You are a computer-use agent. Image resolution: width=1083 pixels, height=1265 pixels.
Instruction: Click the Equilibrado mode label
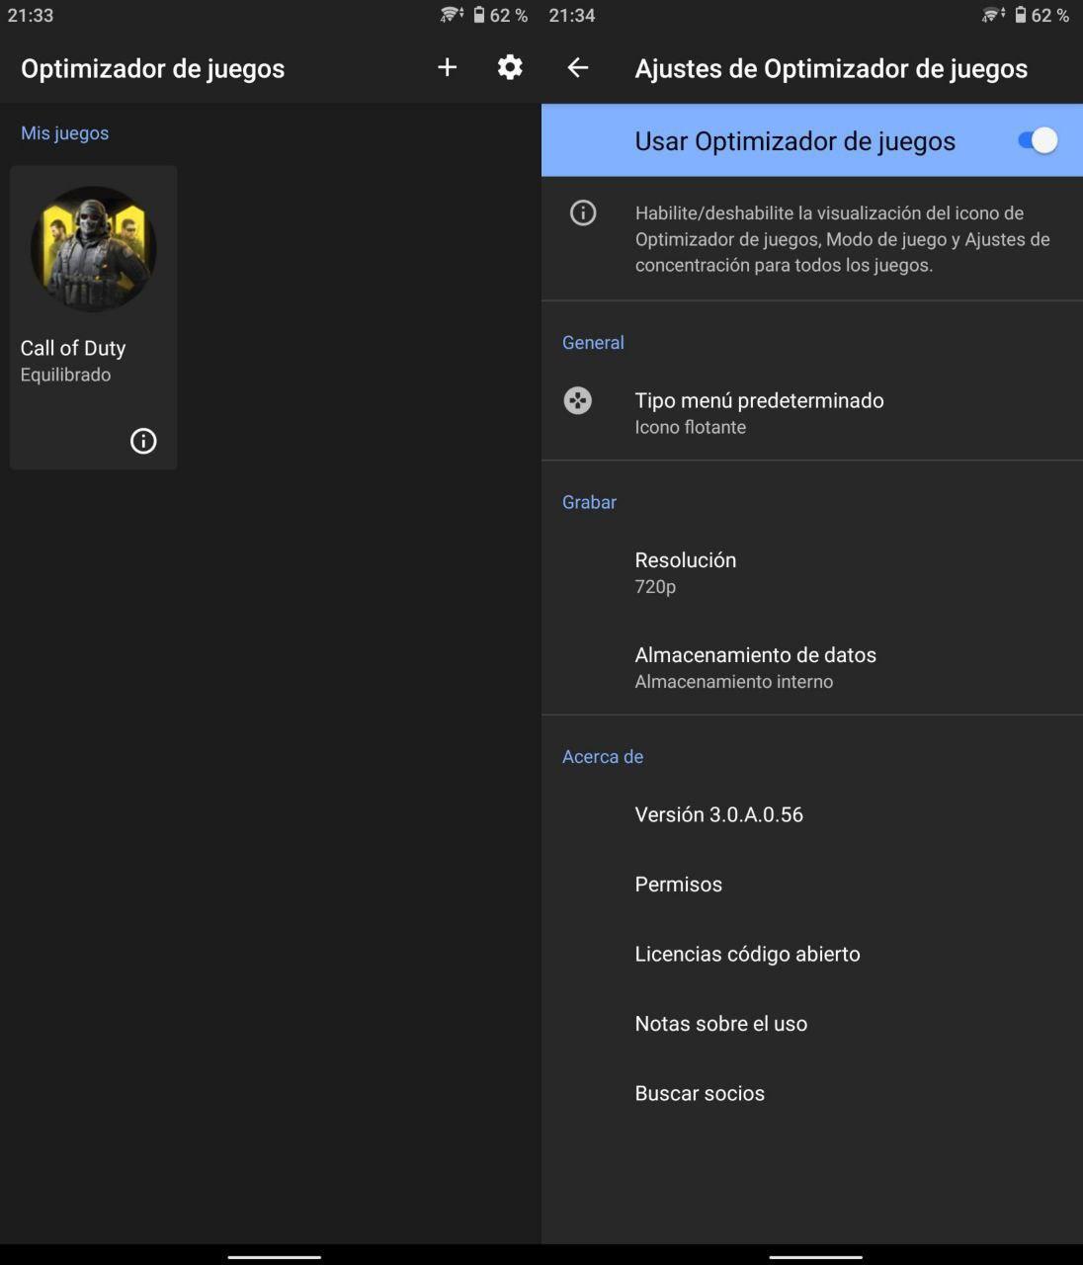(x=65, y=375)
